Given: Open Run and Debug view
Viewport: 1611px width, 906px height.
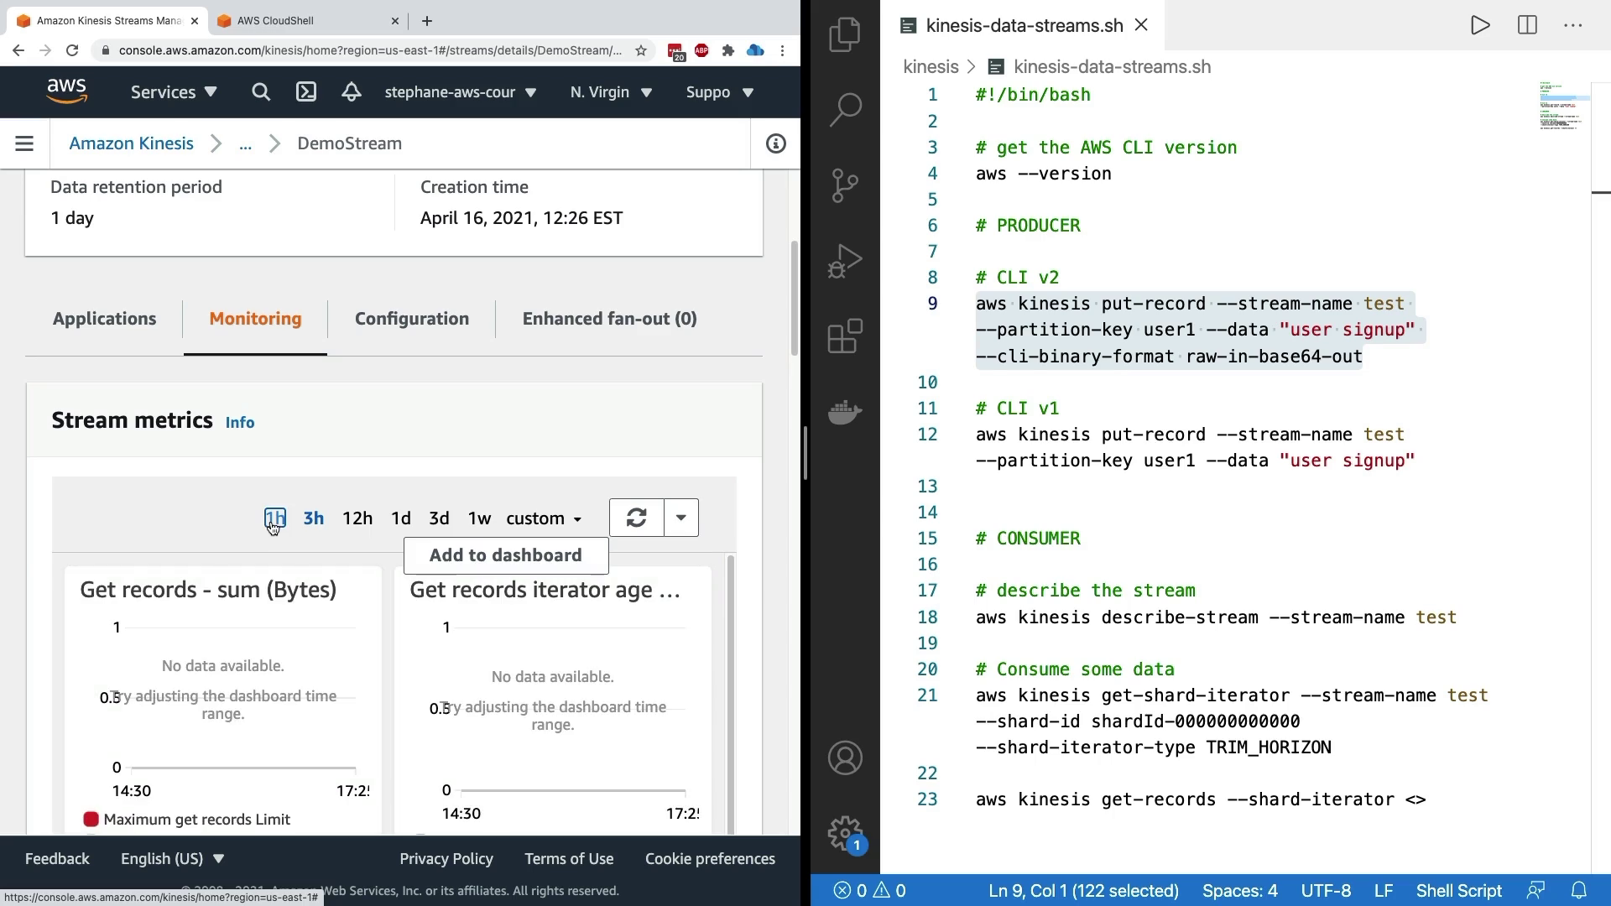Looking at the screenshot, I should click(x=845, y=261).
